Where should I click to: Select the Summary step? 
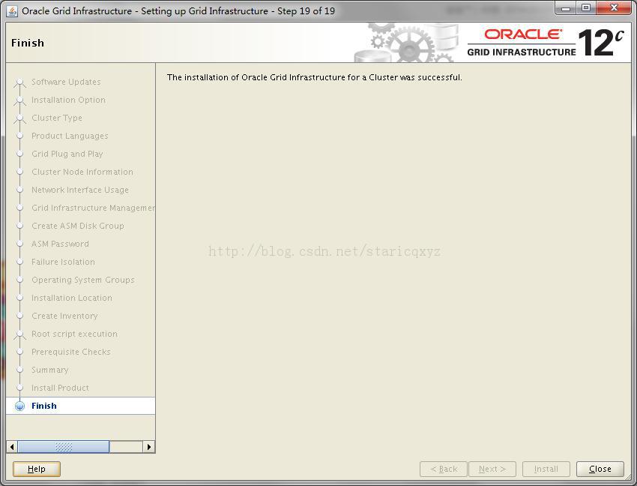click(x=50, y=370)
